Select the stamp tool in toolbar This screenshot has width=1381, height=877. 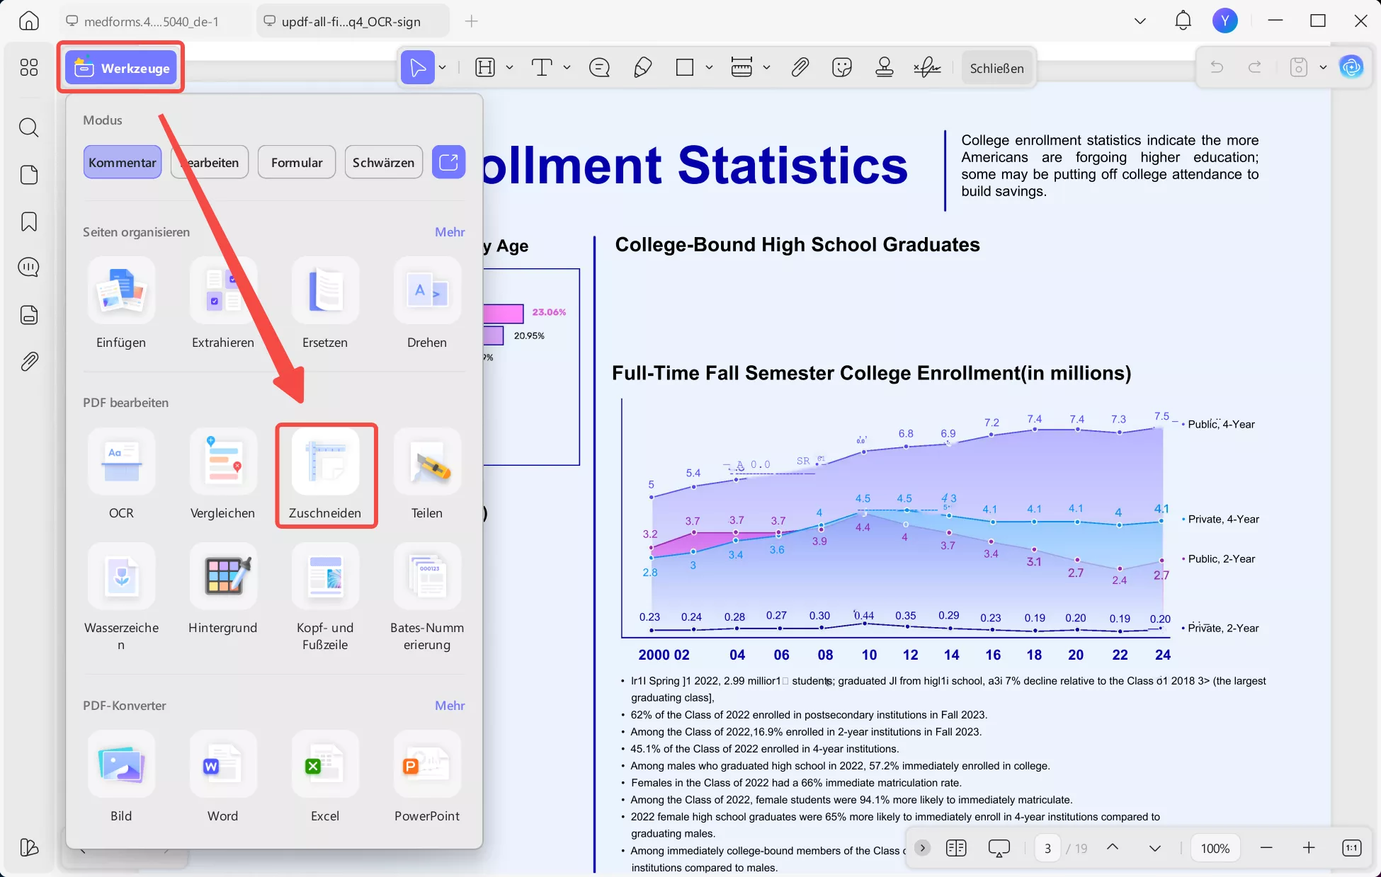tap(884, 68)
